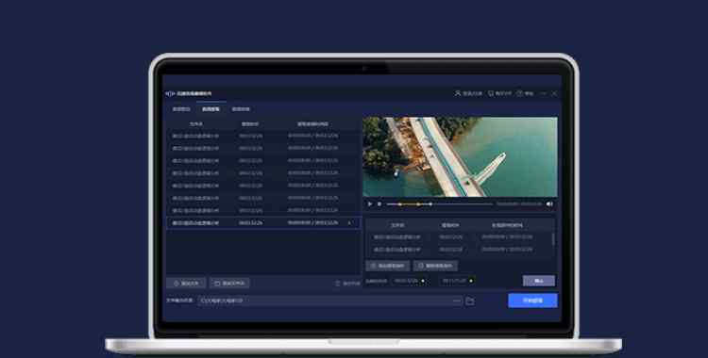This screenshot has width=708, height=358.
Task: Switch to the third tab under the title
Action: coord(241,109)
